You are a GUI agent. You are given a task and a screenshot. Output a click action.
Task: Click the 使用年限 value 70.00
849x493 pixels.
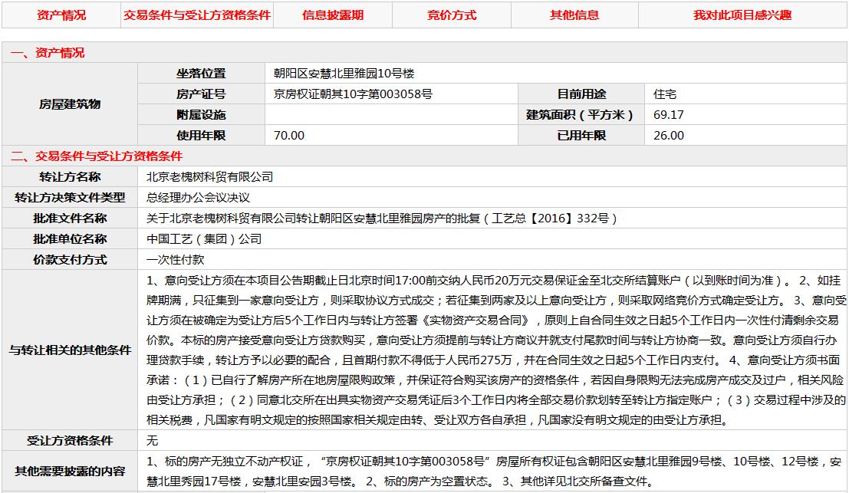point(289,136)
